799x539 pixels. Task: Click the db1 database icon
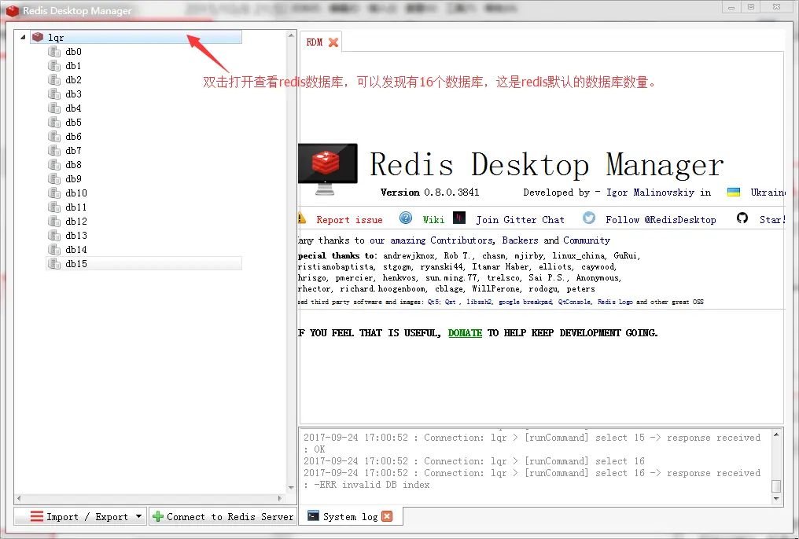pos(54,66)
